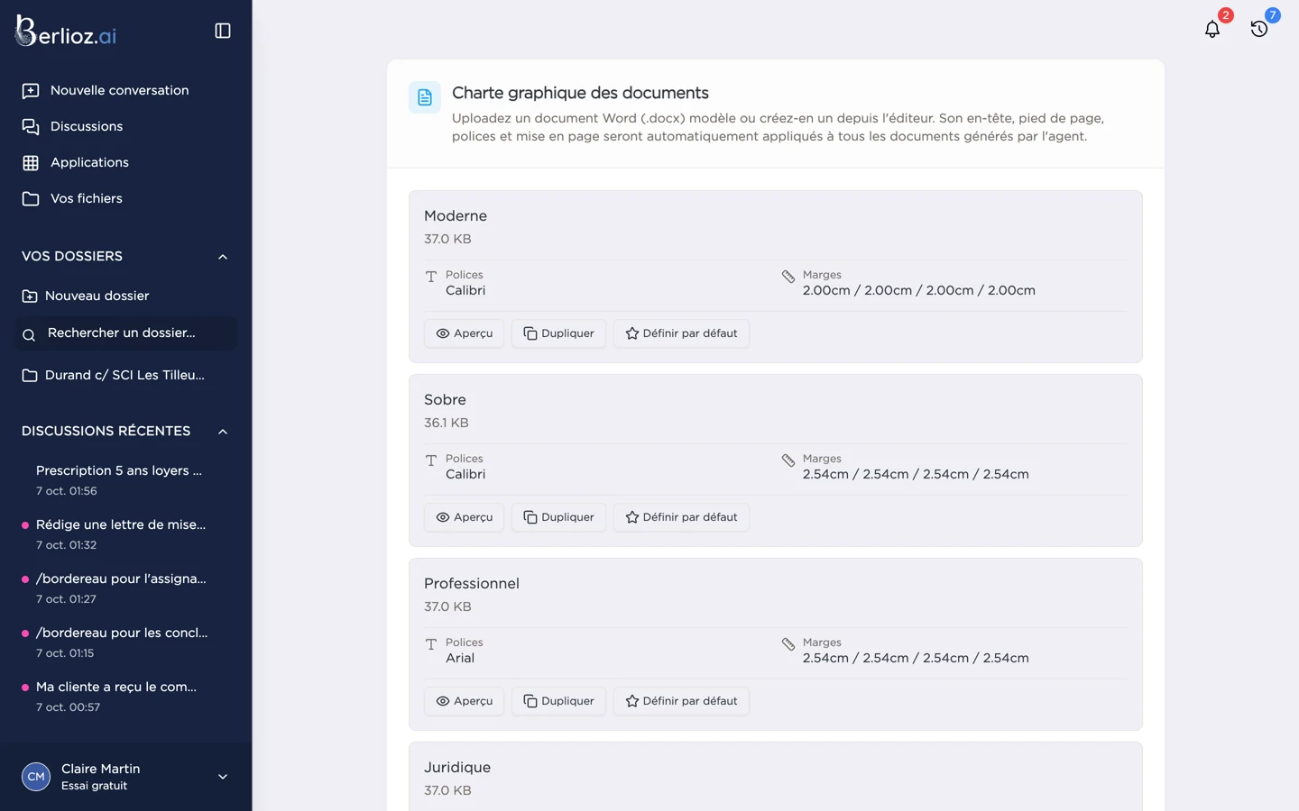Preview the Moderne template with Aperçu
Viewport: 1299px width, 811px height.
(465, 333)
